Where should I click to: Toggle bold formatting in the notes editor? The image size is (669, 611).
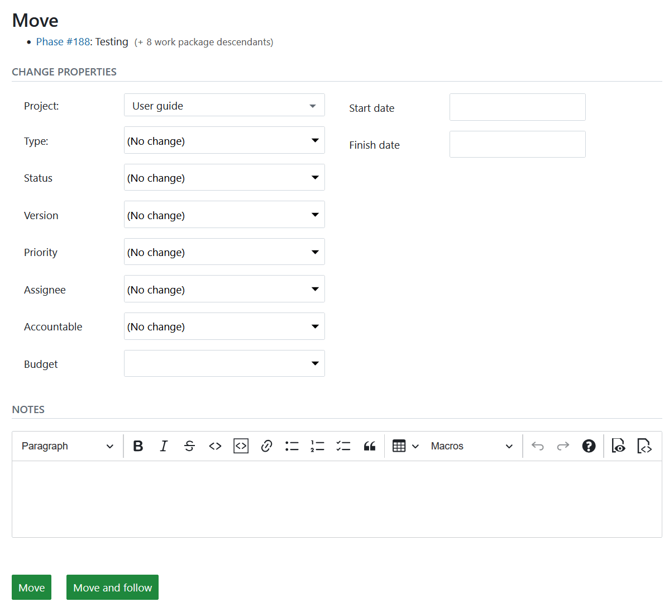click(x=138, y=446)
